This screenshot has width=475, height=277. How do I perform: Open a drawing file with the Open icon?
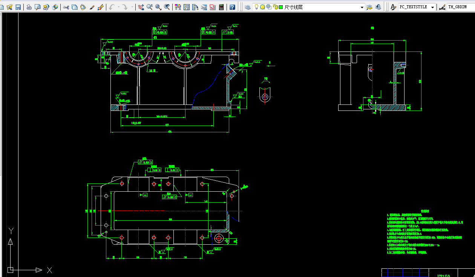(x=10, y=7)
